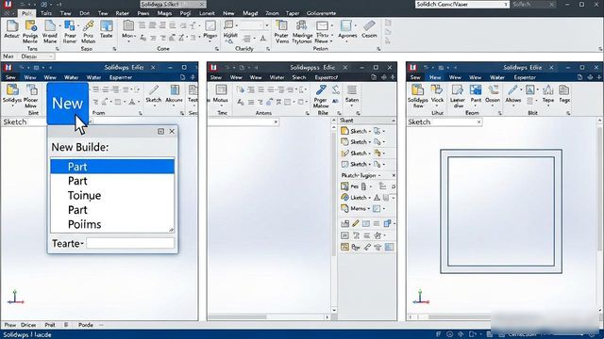Clear the Sketch field in right window
Image resolution: width=604 pixels, height=339 pixels.
coord(478,121)
